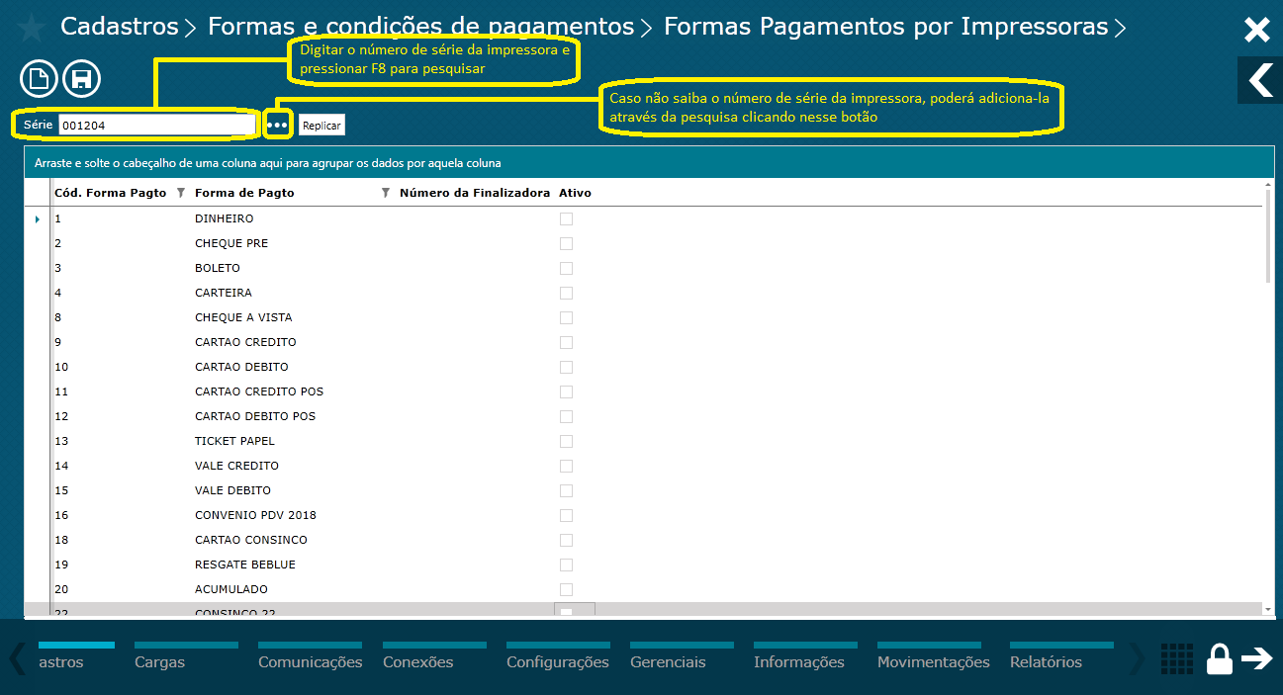Toggle Ativo checkbox for CARTAO CREDITO POS
The width and height of the screenshot is (1283, 695).
point(566,391)
